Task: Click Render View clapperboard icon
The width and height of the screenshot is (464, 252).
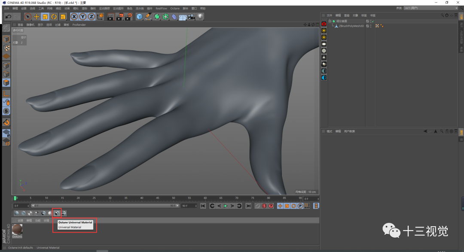Action: click(x=110, y=17)
